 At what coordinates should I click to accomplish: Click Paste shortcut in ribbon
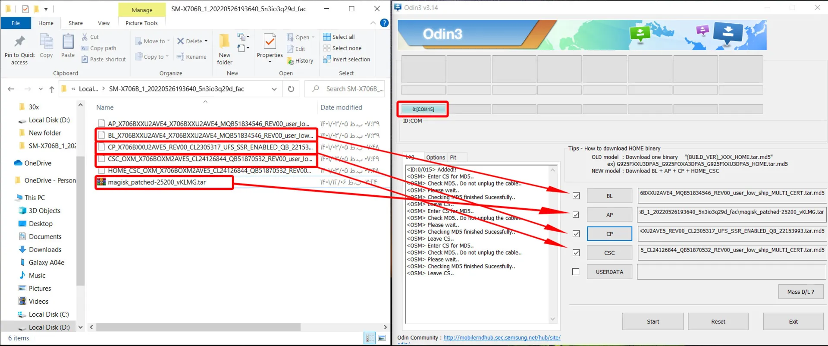pyautogui.click(x=103, y=60)
